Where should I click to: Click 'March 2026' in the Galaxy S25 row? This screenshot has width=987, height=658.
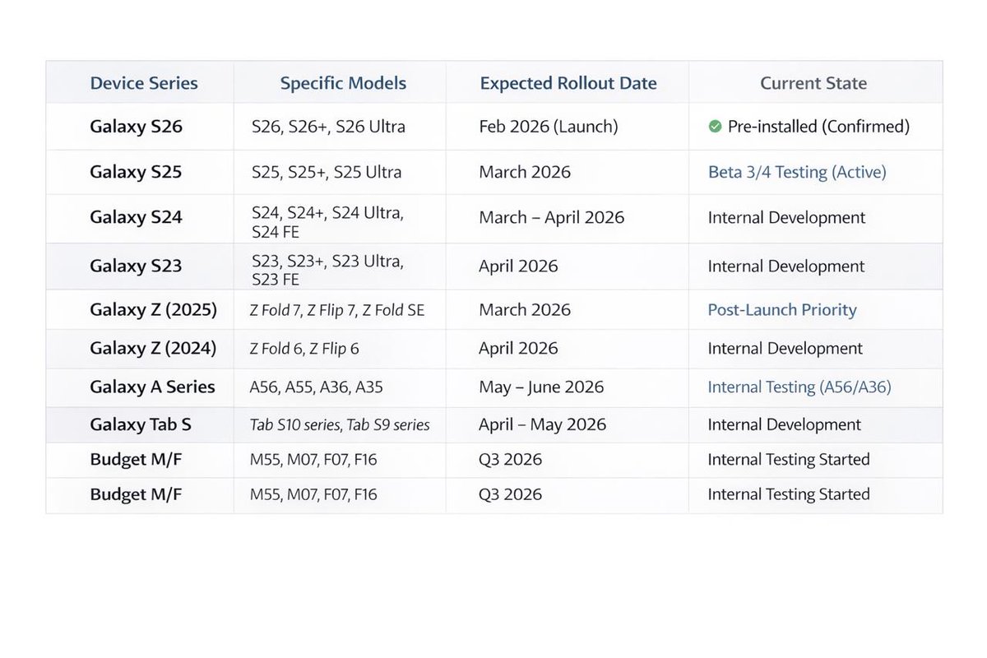(x=525, y=172)
